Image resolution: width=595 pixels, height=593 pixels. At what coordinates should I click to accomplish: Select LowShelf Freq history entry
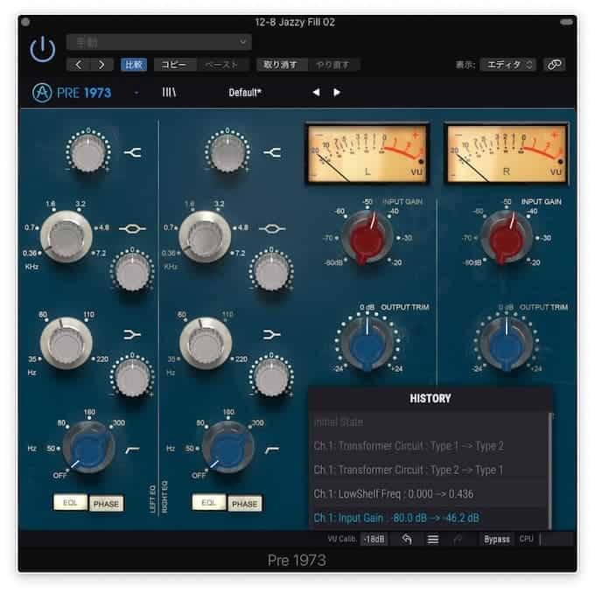[429, 493]
